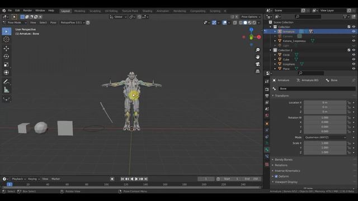Open the rotation Mode Quaternion dropdown
358x201 pixels.
325,137
